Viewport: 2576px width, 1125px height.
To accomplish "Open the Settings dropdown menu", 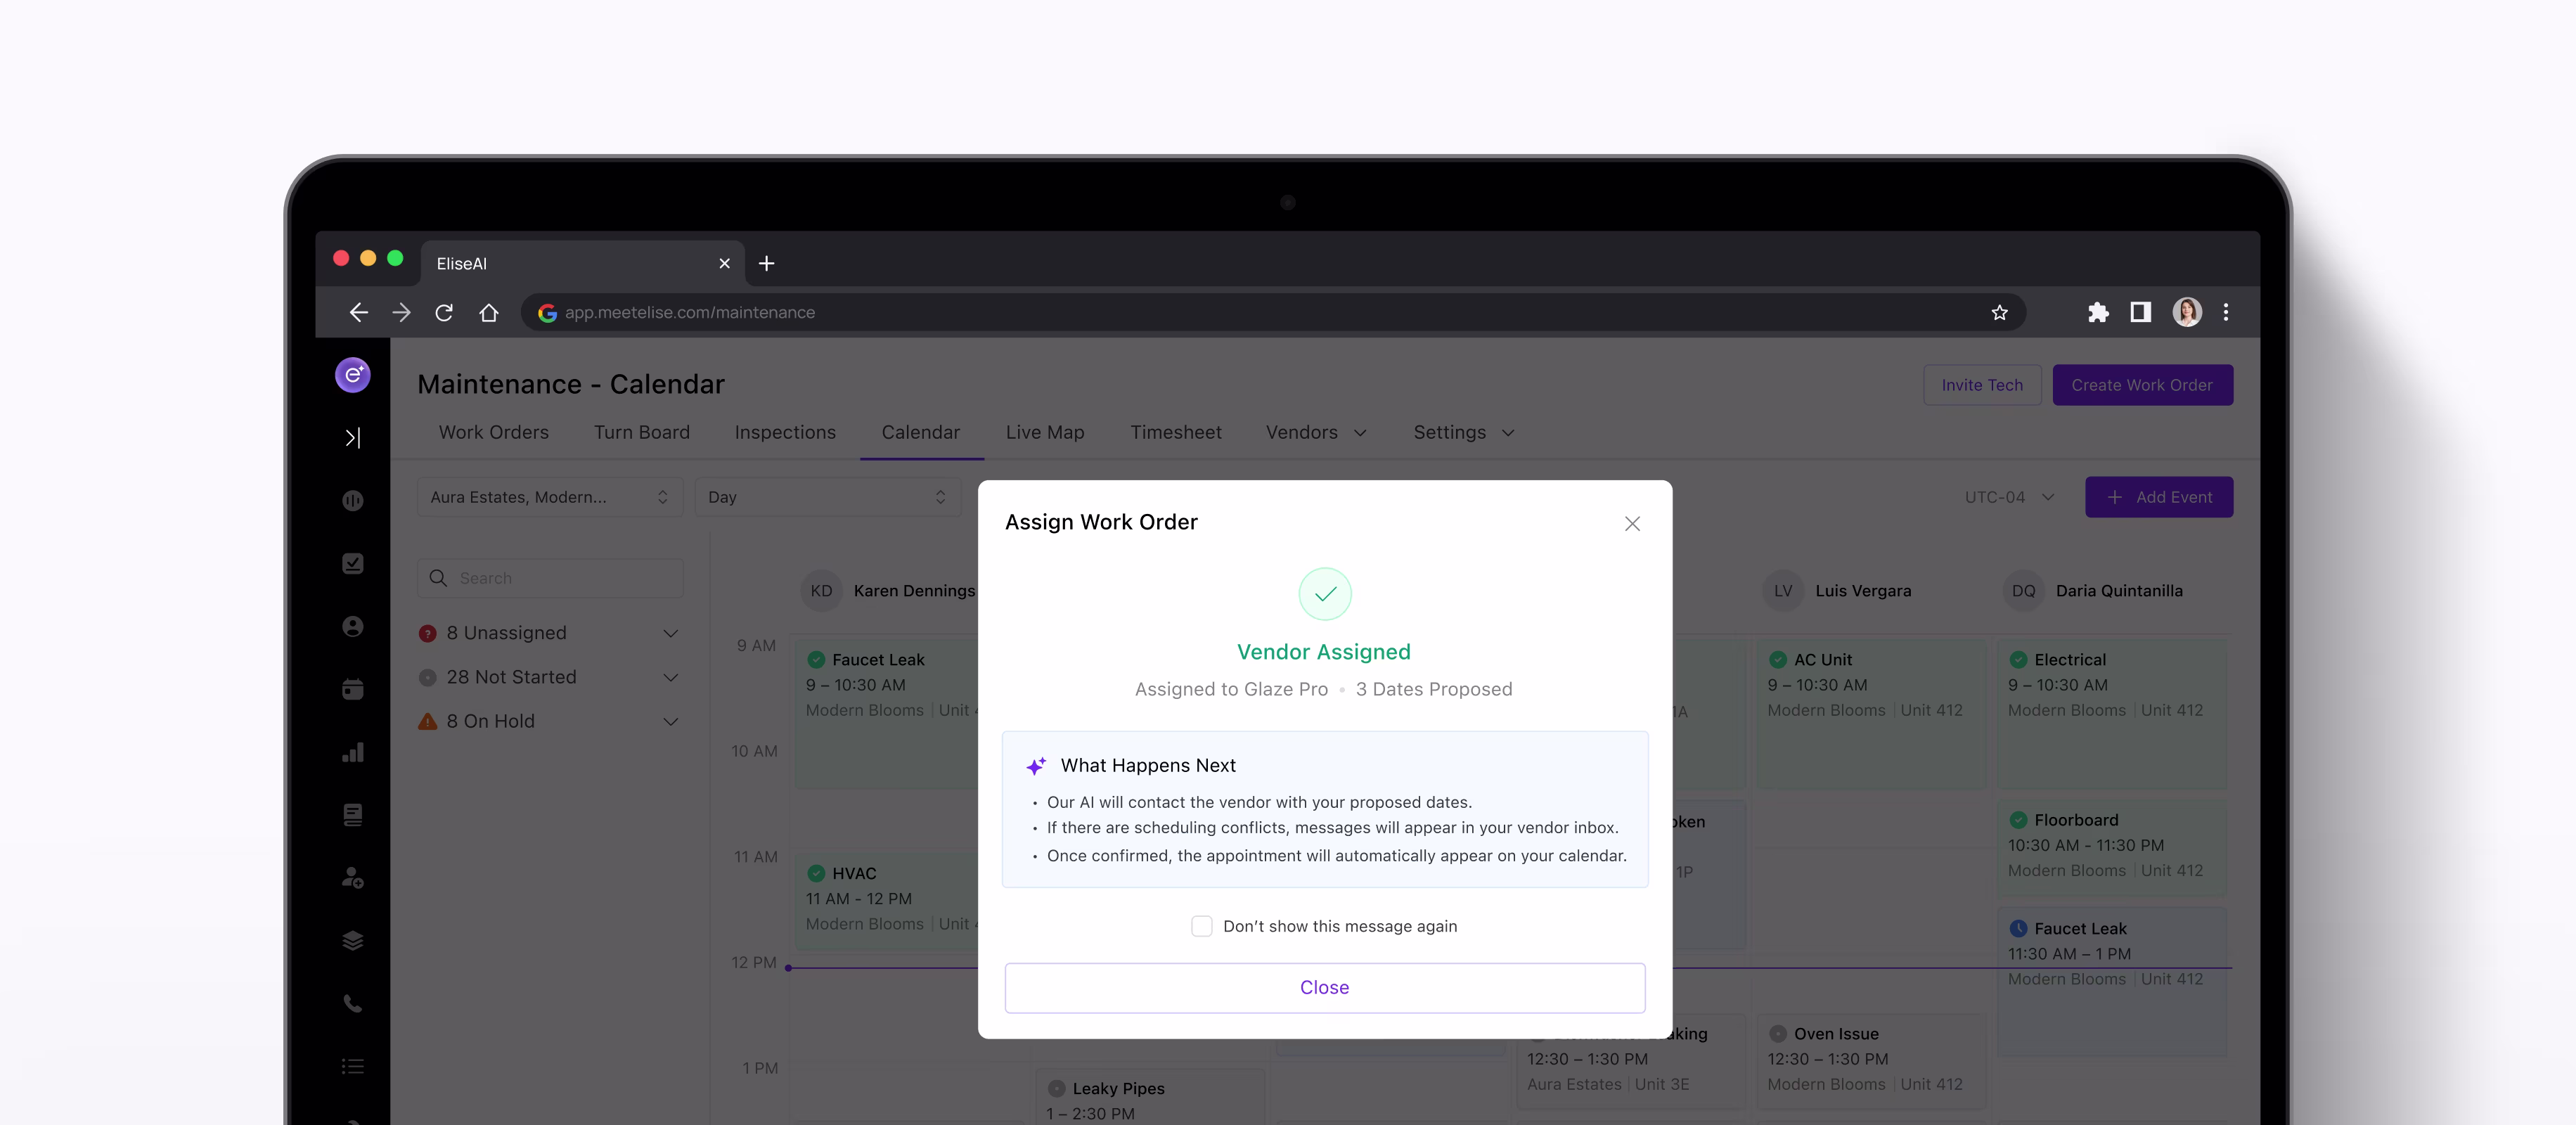I will [x=1464, y=433].
